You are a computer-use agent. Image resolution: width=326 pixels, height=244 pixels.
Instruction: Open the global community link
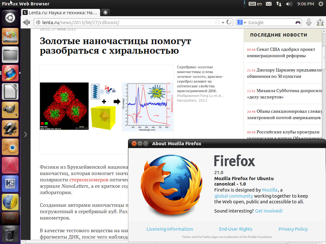234,196
